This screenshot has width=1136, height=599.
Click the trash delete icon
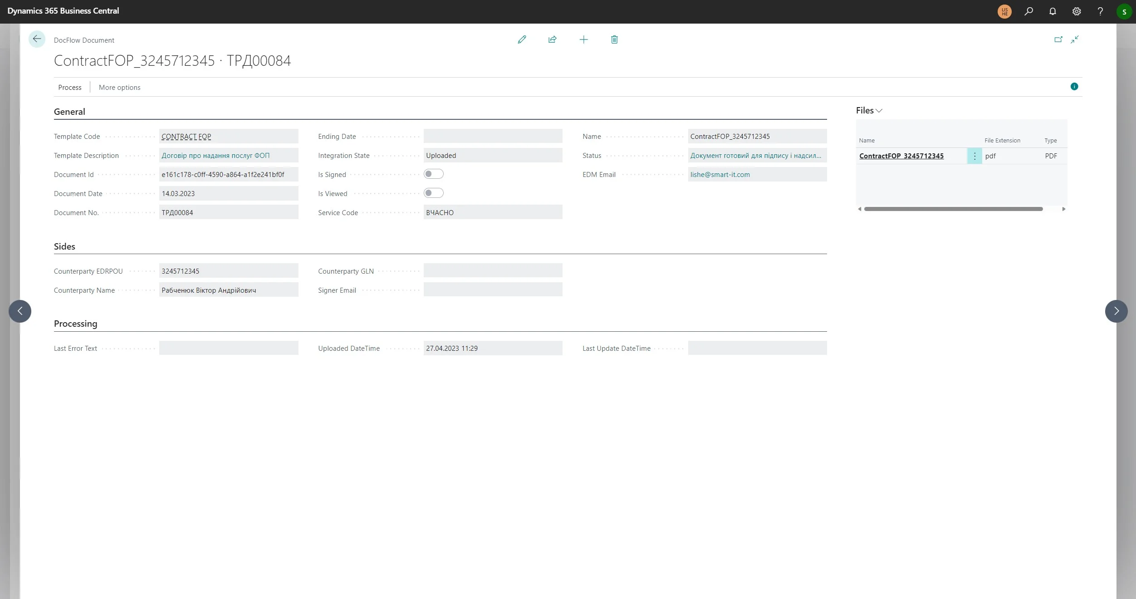[614, 39]
